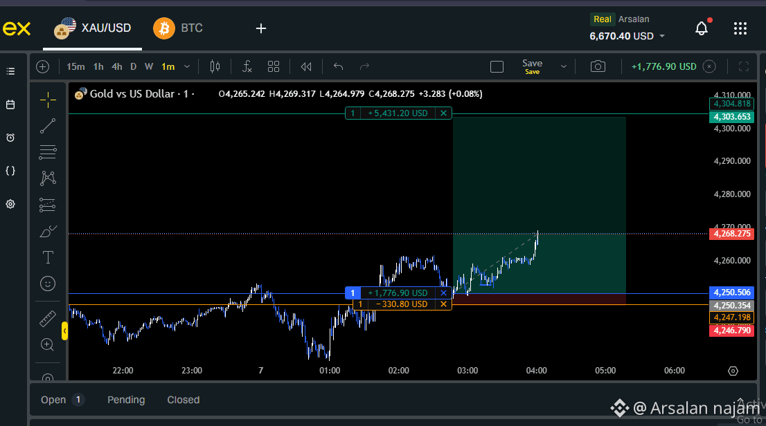The height and width of the screenshot is (426, 766).
Task: Open the apps grid menu
Action: tap(740, 28)
